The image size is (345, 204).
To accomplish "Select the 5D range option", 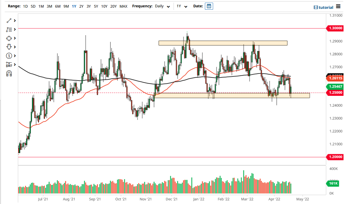I will [x=33, y=6].
